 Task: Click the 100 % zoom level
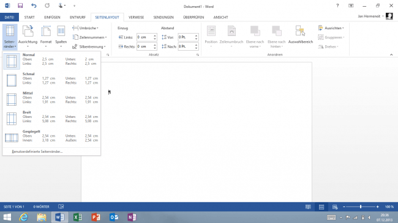(389, 207)
